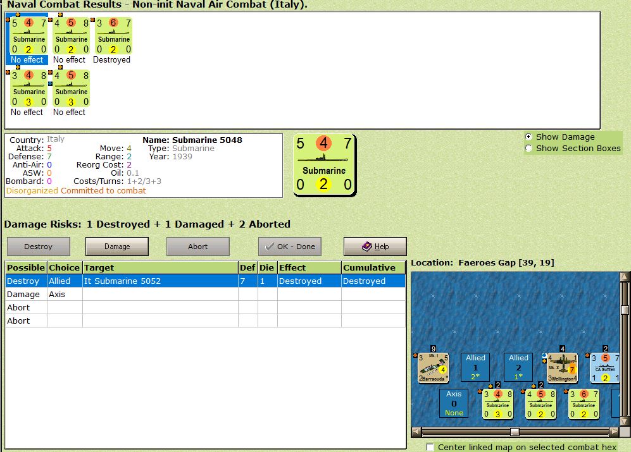Viewport: 631px width, 452px height.
Task: Click the Damage Risks summary text
Action: (x=147, y=224)
